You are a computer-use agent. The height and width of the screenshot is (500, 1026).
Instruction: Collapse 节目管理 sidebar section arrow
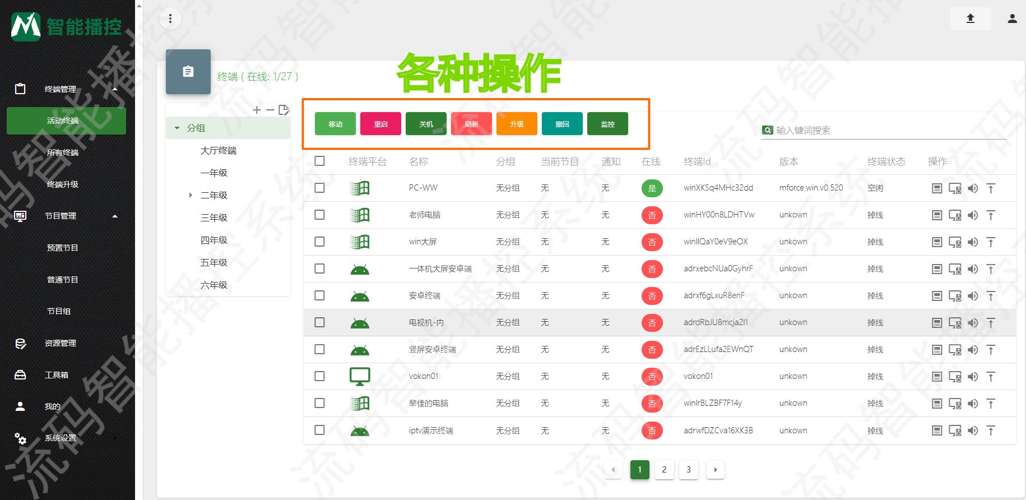click(115, 216)
